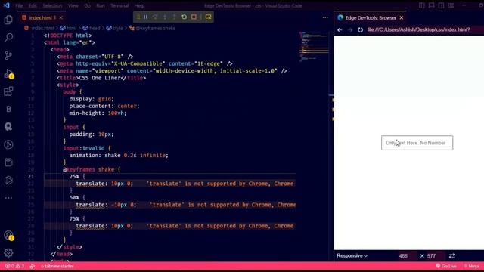Open the Search view in activity bar
484x272 pixels.
pos(8,38)
